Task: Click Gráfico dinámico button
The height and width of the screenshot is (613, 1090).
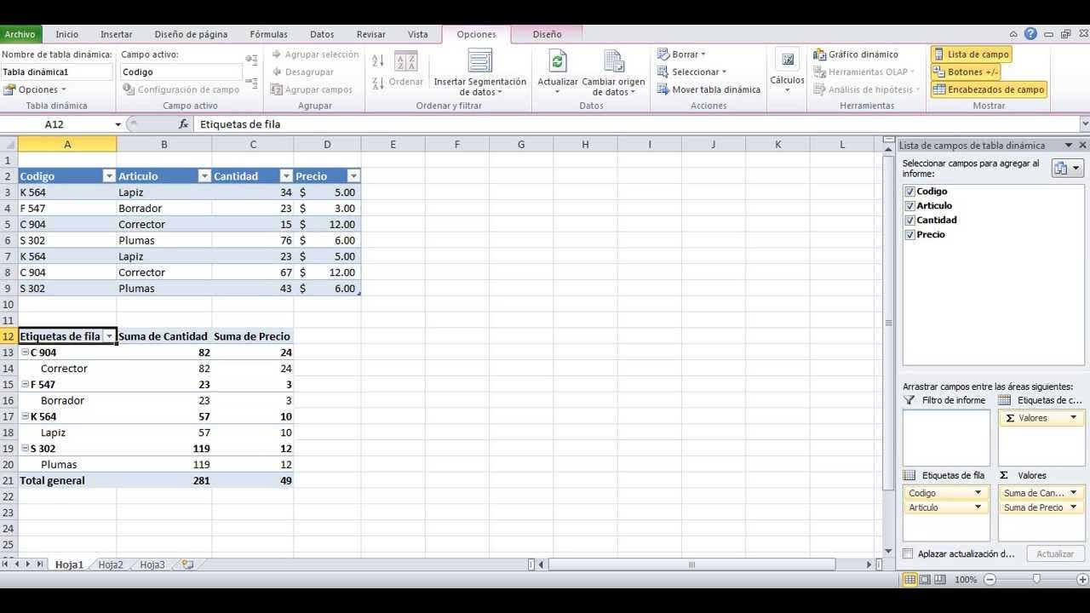Action: tap(856, 54)
